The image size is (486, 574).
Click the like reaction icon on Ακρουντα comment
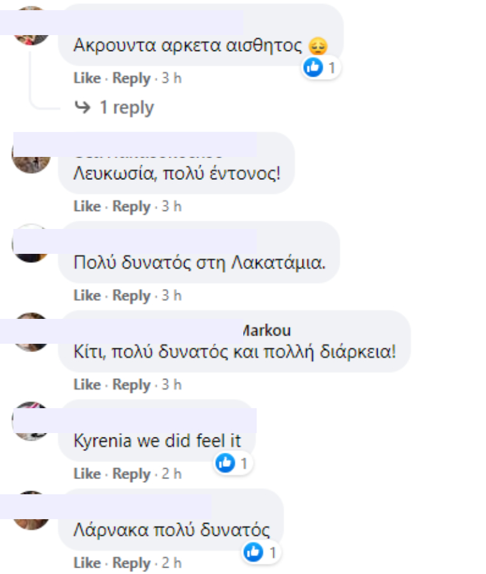(x=313, y=68)
